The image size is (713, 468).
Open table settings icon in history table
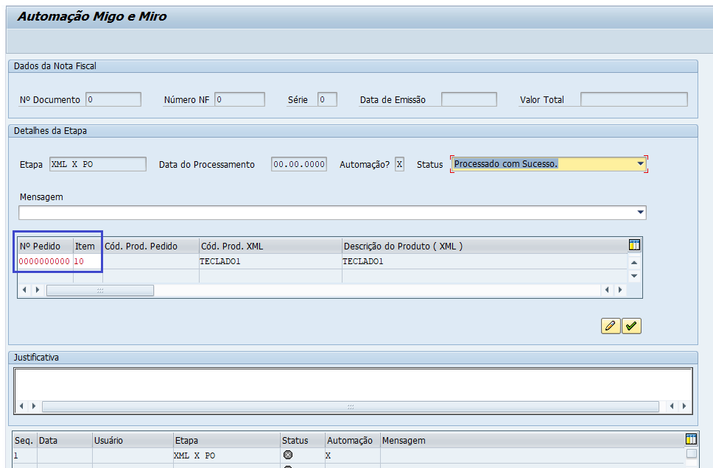tap(691, 439)
